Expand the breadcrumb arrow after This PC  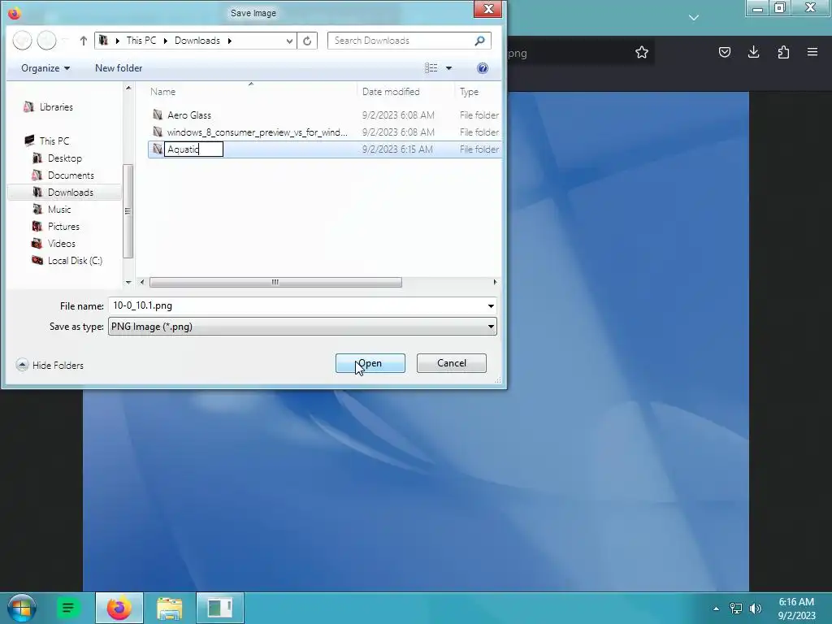(166, 41)
